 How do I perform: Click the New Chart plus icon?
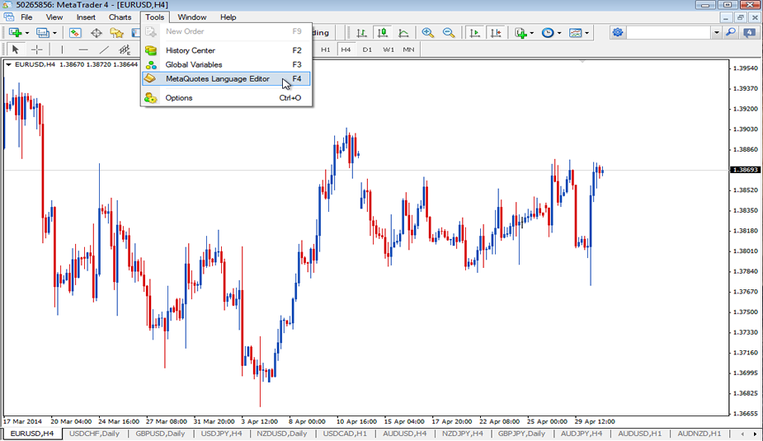click(15, 33)
